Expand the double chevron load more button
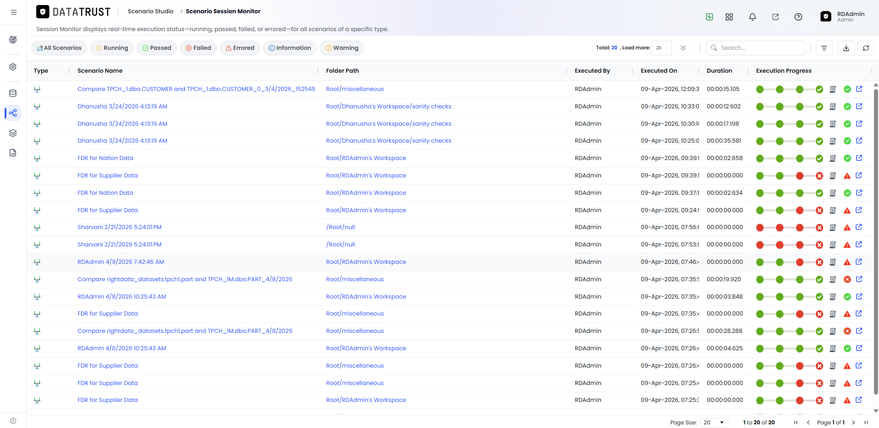 pos(683,48)
